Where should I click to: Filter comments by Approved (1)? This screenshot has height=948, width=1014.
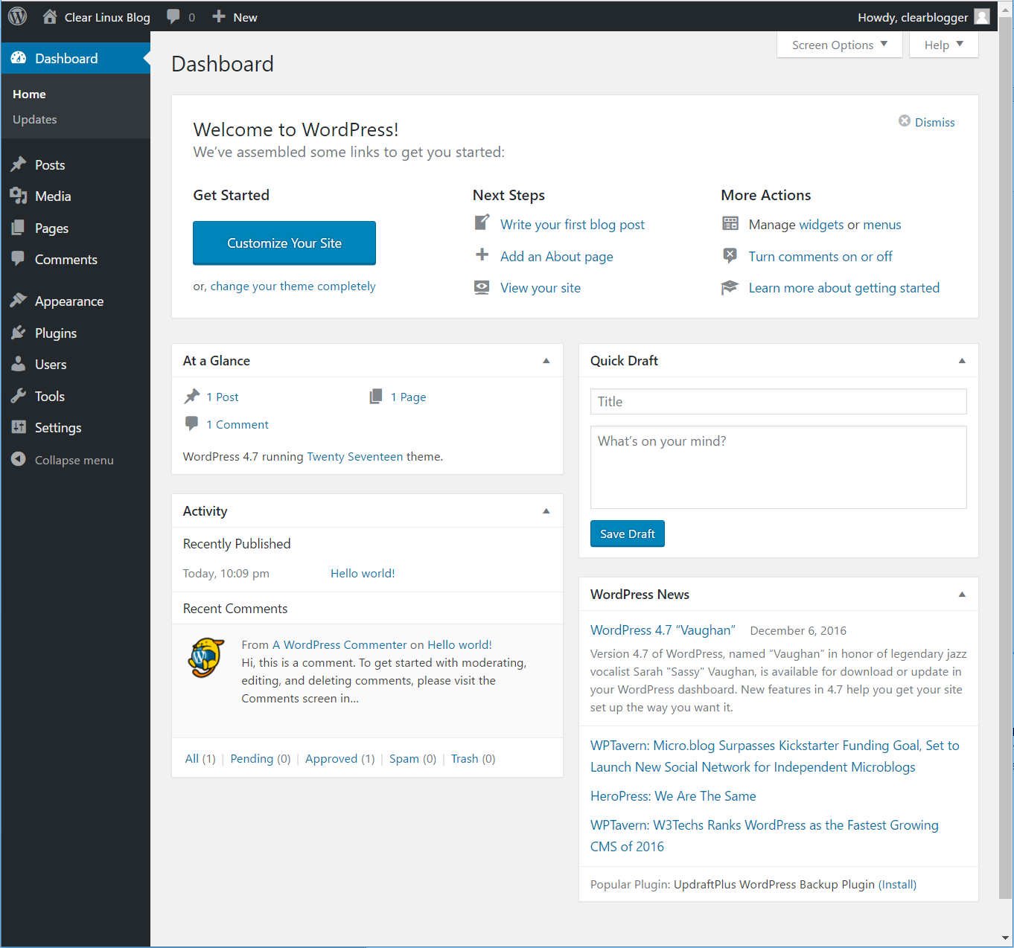click(340, 758)
